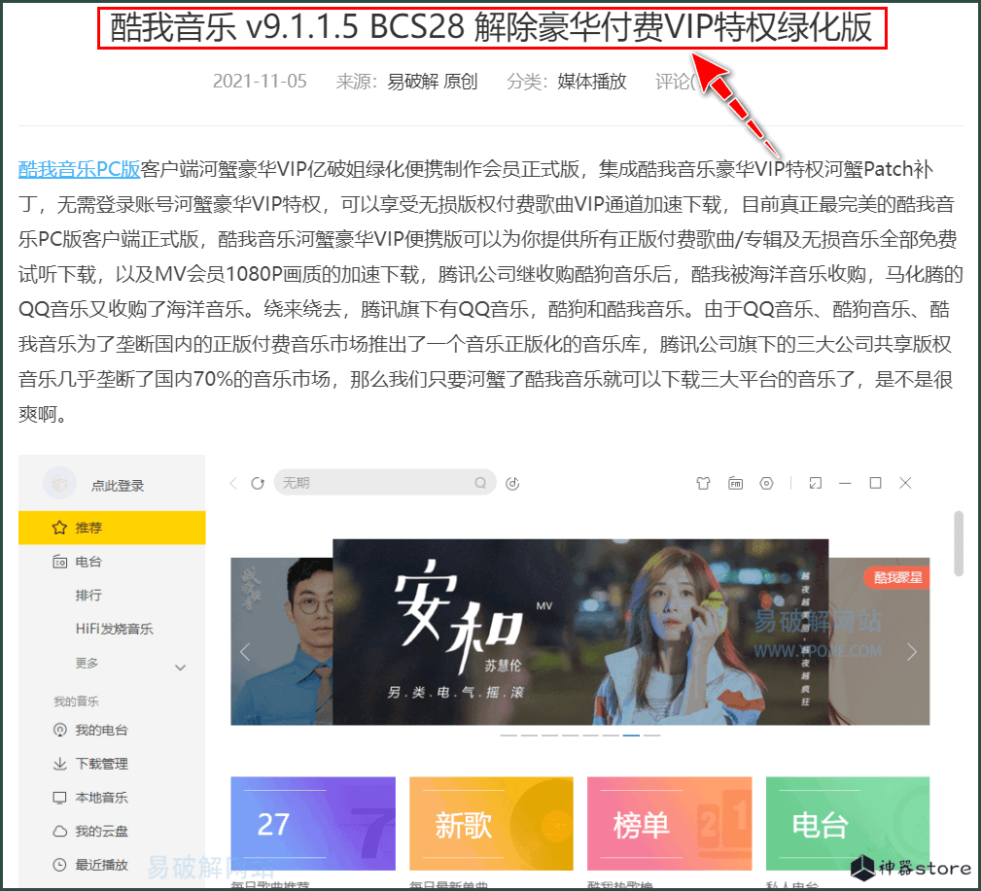Open 我的云盘 in sidebar
The height and width of the screenshot is (891, 981).
pyautogui.click(x=101, y=832)
